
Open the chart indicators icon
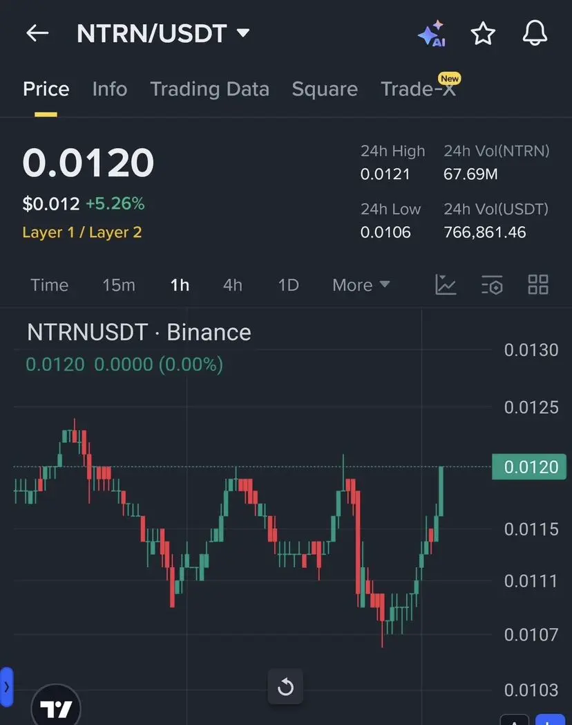click(446, 284)
